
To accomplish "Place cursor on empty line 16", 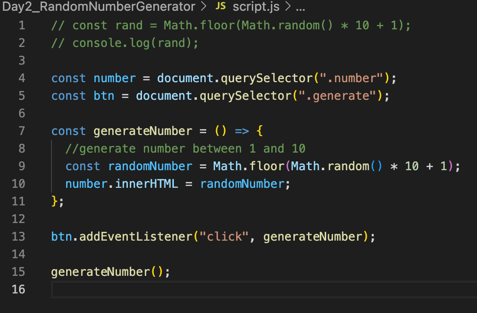I will [x=264, y=290].
